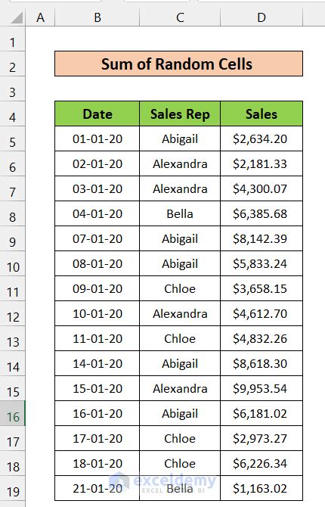This screenshot has height=507, width=325.
Task: Click the cell containing $2,634.20
Action: (262, 138)
